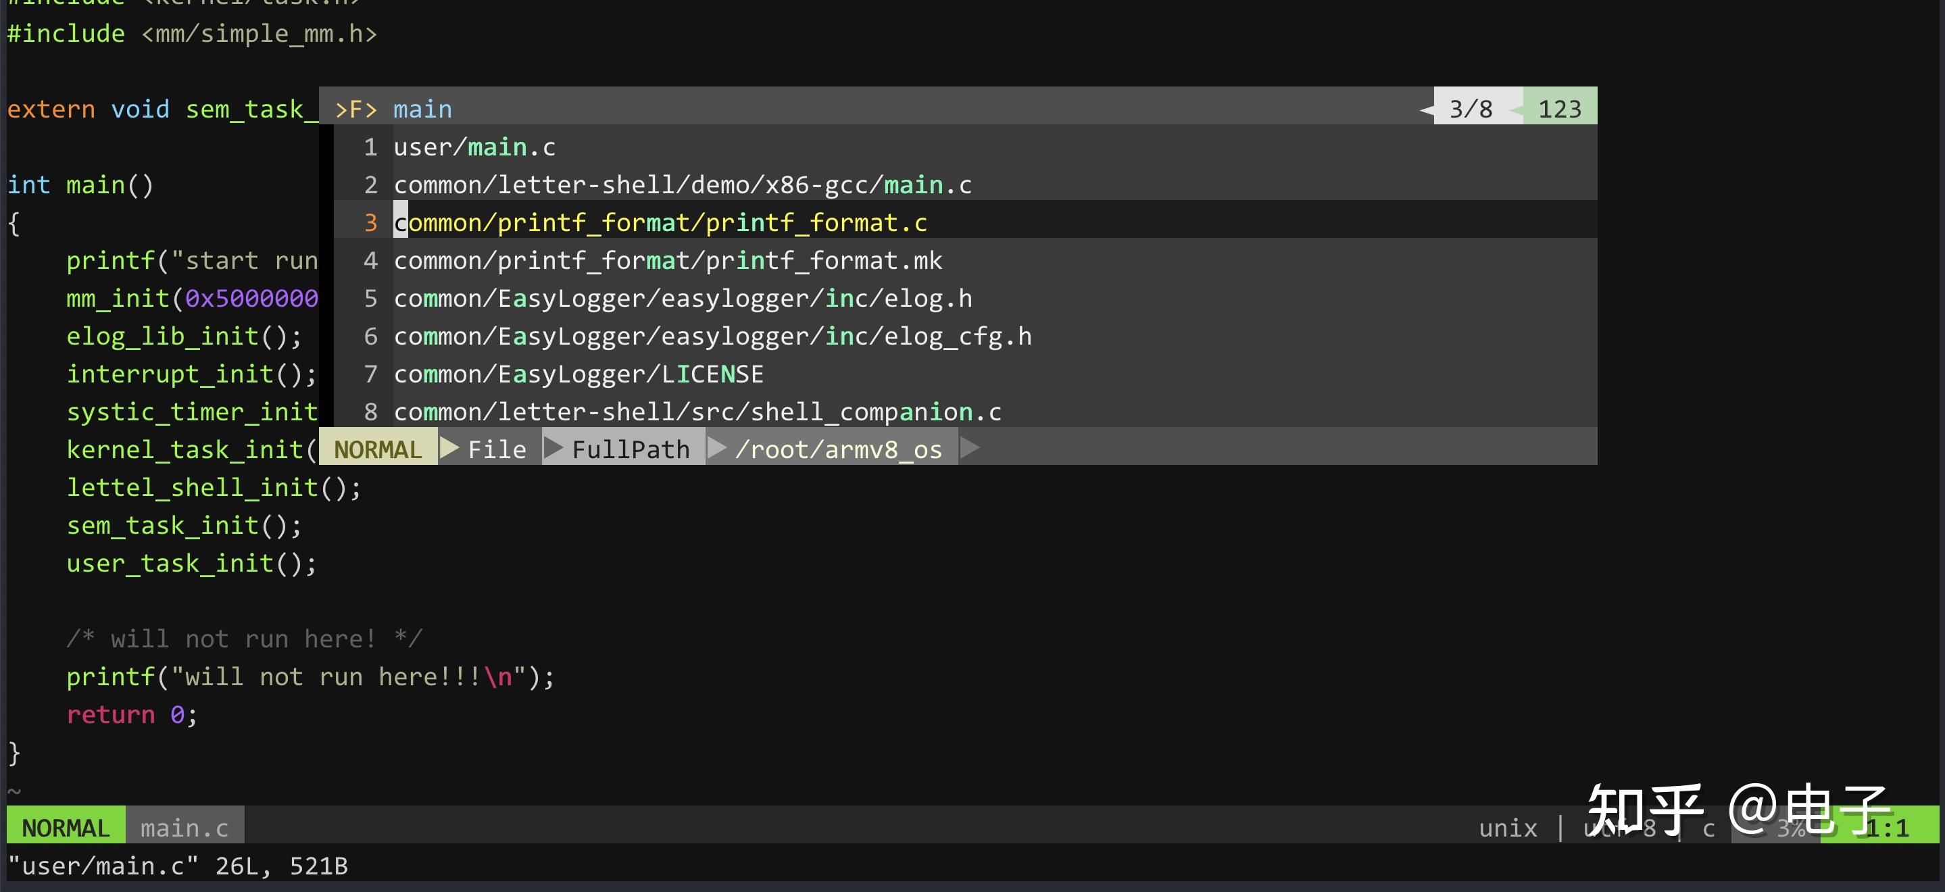Image resolution: width=1945 pixels, height=892 pixels.
Task: Select the printf_format.mk entry
Action: pyautogui.click(x=668, y=261)
